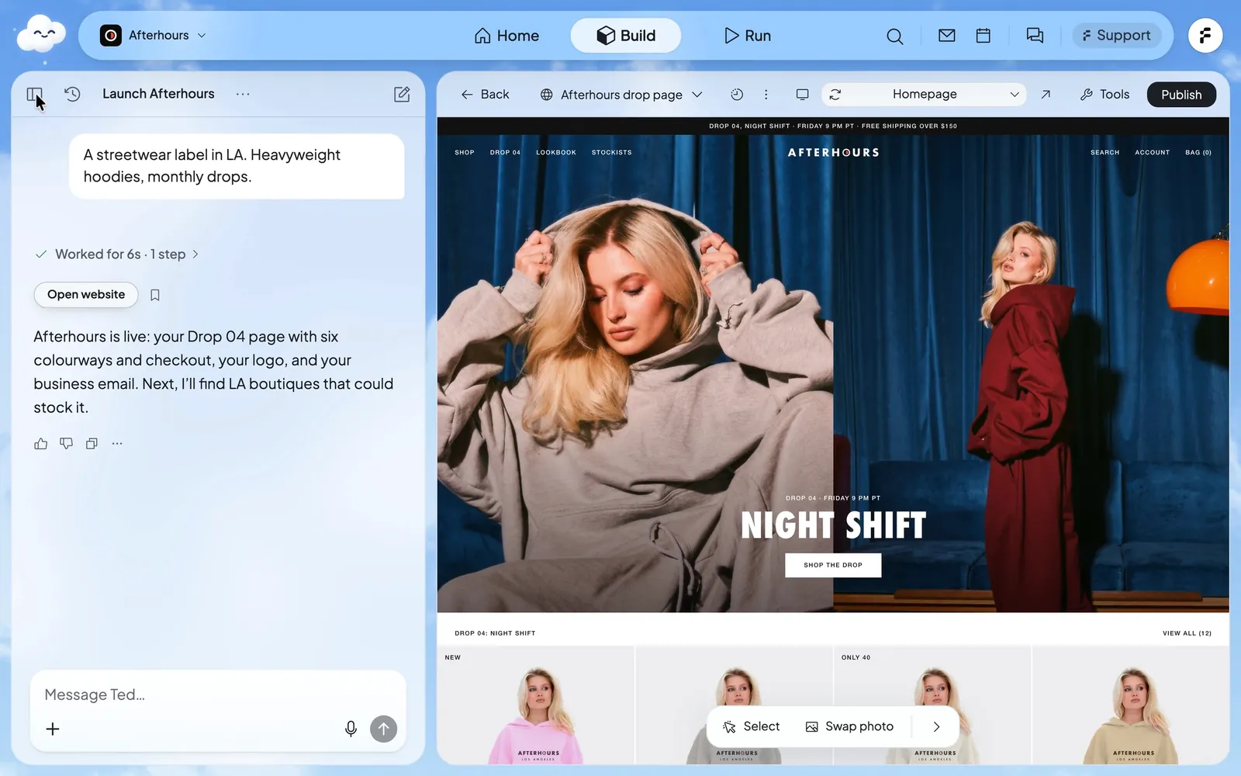
Task: Toggle the sidebar panel icon
Action: [34, 95]
